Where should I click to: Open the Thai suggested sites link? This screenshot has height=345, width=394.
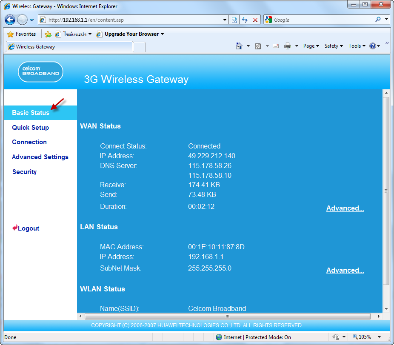tap(73, 34)
